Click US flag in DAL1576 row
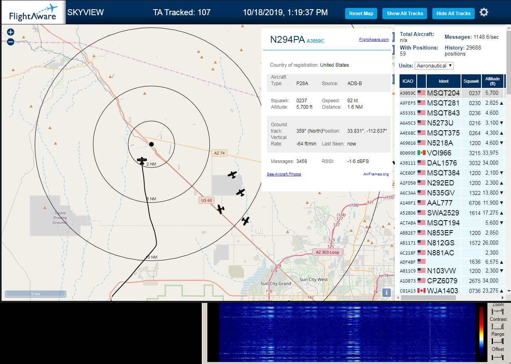The image size is (511, 364). [422, 163]
